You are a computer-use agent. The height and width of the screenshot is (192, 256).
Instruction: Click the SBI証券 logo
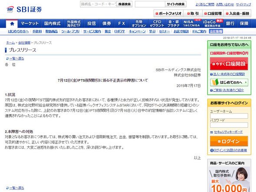24,10
